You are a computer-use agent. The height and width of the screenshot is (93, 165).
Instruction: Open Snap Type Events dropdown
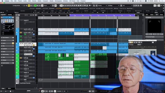(102, 5)
